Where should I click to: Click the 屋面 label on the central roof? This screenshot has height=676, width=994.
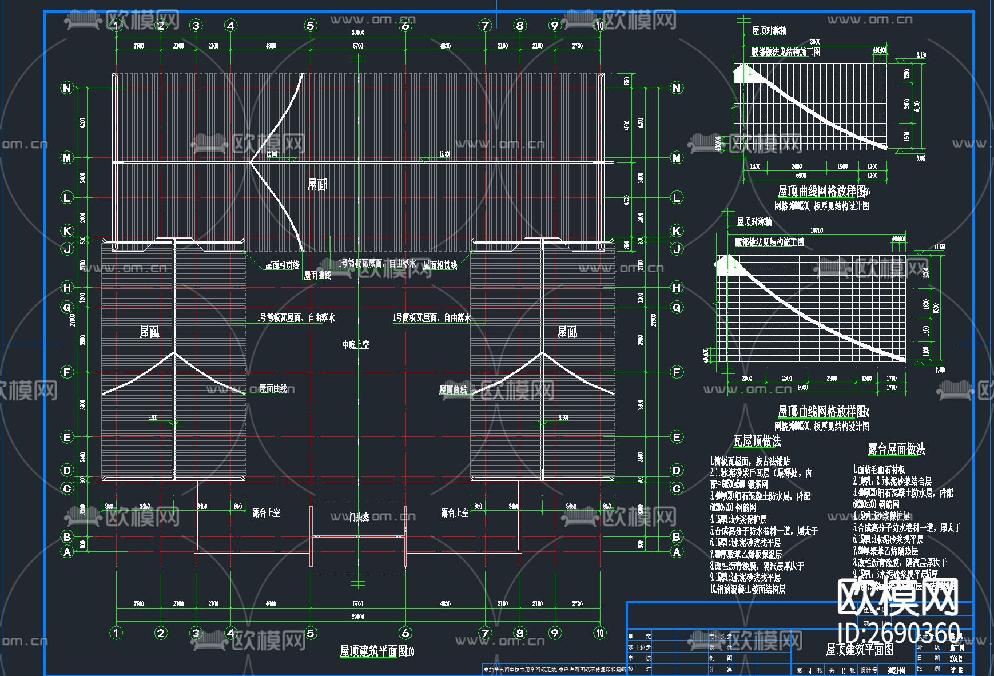(x=317, y=184)
